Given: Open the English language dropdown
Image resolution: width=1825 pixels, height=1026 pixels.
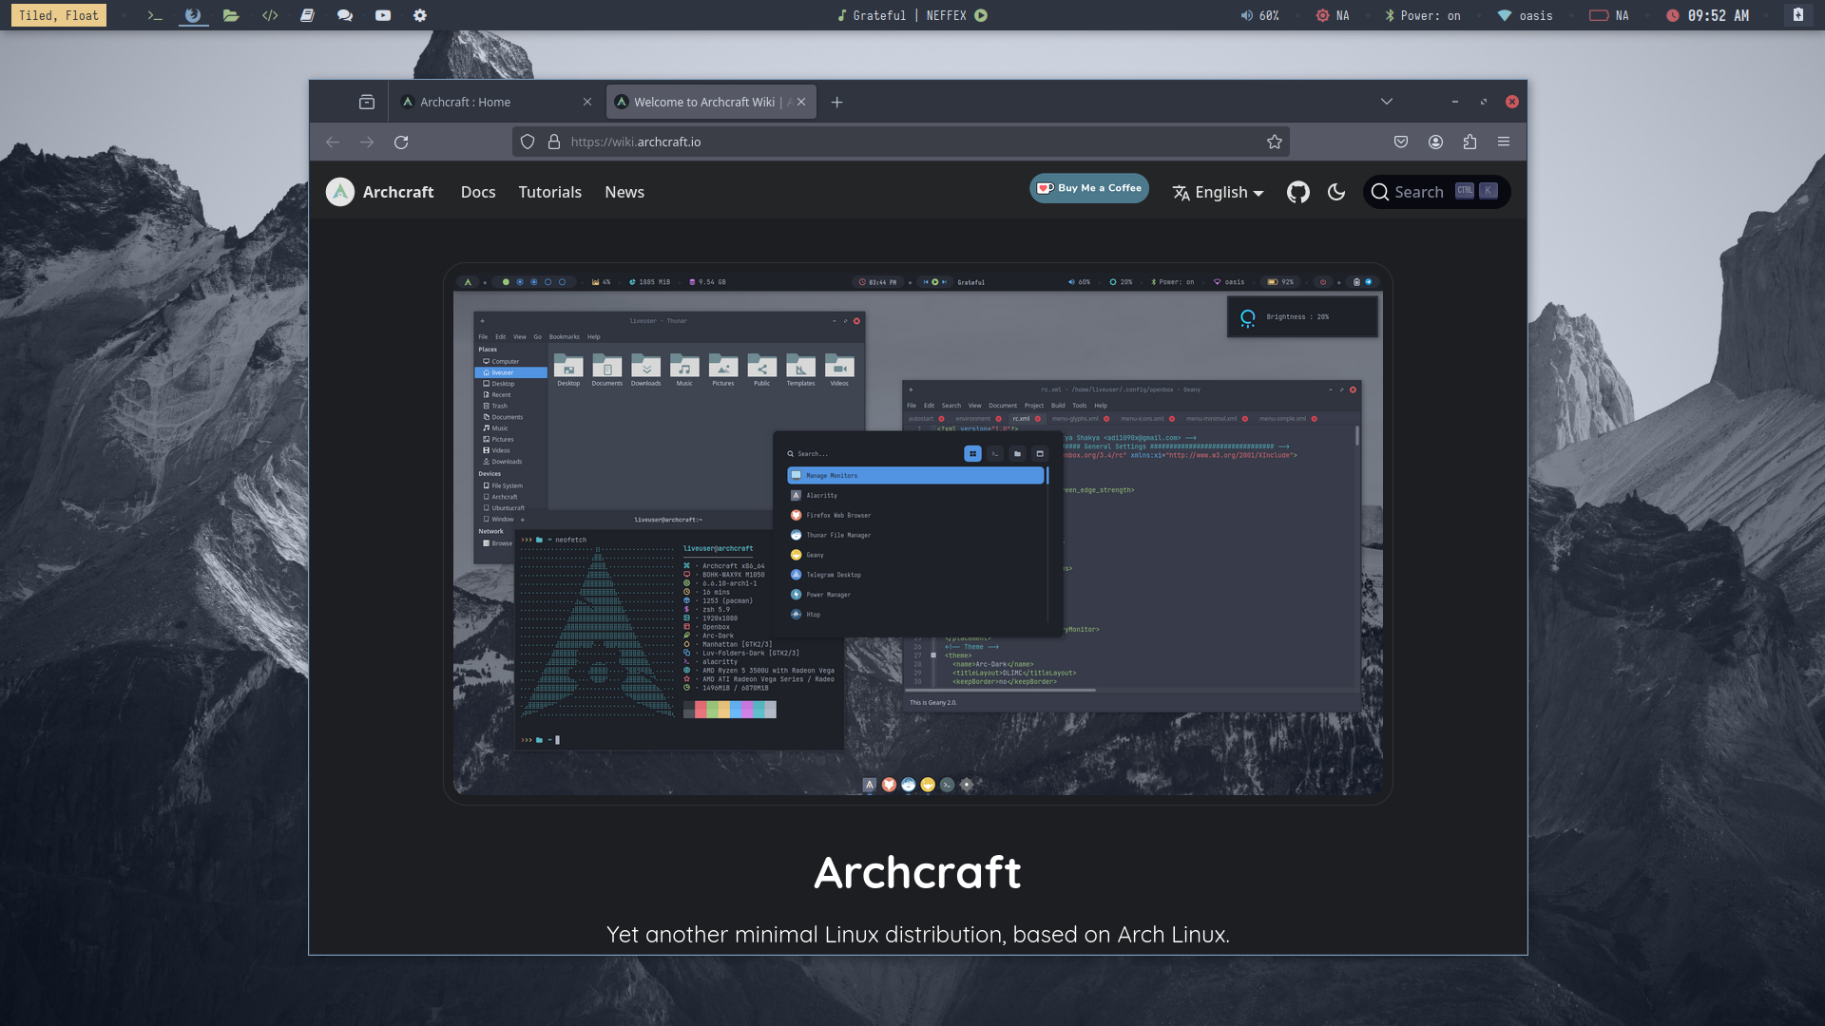Looking at the screenshot, I should point(1218,192).
